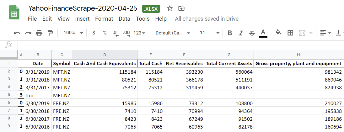The width and height of the screenshot is (344, 132).
Task: Open the fill color bucket
Action: pyautogui.click(x=279, y=33)
